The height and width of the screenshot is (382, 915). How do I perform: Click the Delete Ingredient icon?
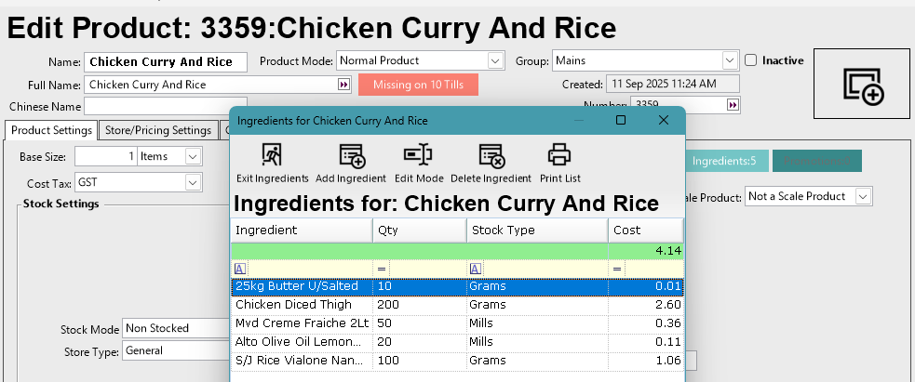(x=491, y=155)
